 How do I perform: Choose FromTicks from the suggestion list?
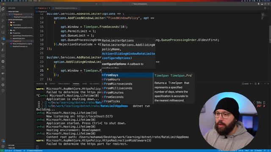[127, 101]
